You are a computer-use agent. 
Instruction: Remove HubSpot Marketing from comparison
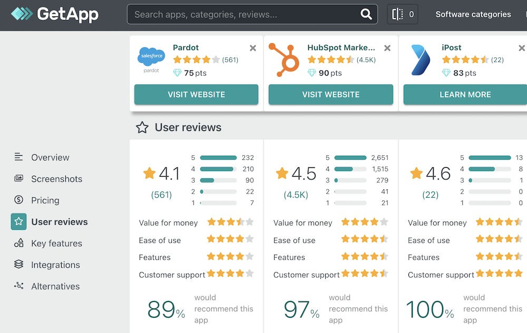(x=387, y=48)
